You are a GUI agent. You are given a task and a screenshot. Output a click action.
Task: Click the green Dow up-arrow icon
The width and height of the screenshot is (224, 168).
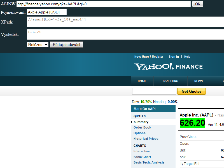pyautogui.click(x=141, y=101)
